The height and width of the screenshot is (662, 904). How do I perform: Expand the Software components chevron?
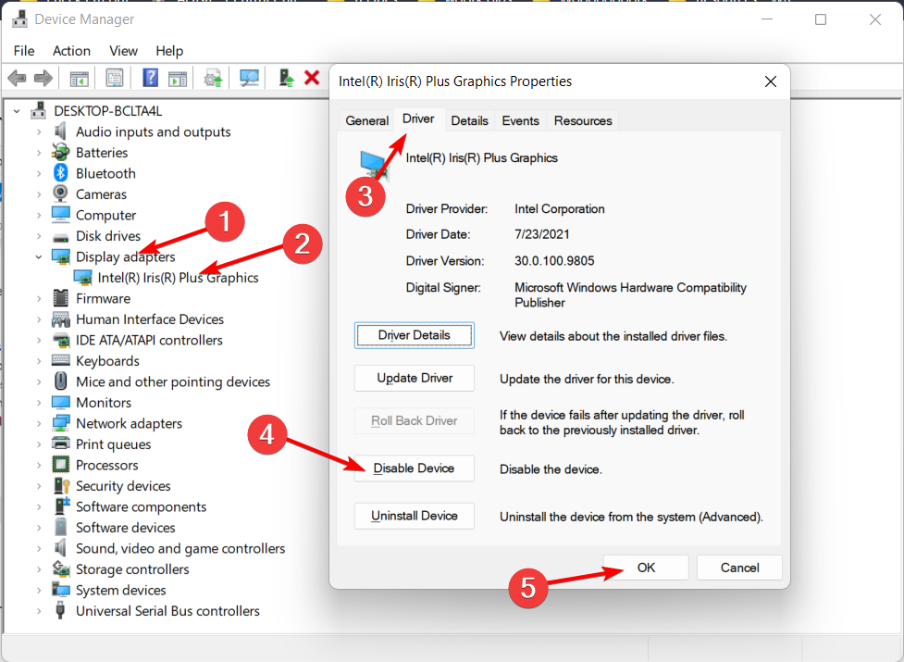point(39,506)
